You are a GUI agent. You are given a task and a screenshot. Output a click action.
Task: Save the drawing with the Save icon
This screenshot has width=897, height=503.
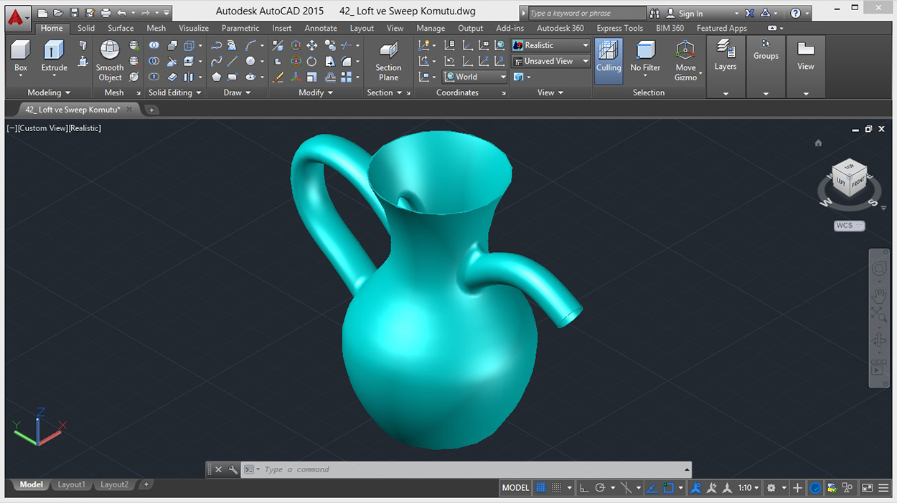coord(74,13)
